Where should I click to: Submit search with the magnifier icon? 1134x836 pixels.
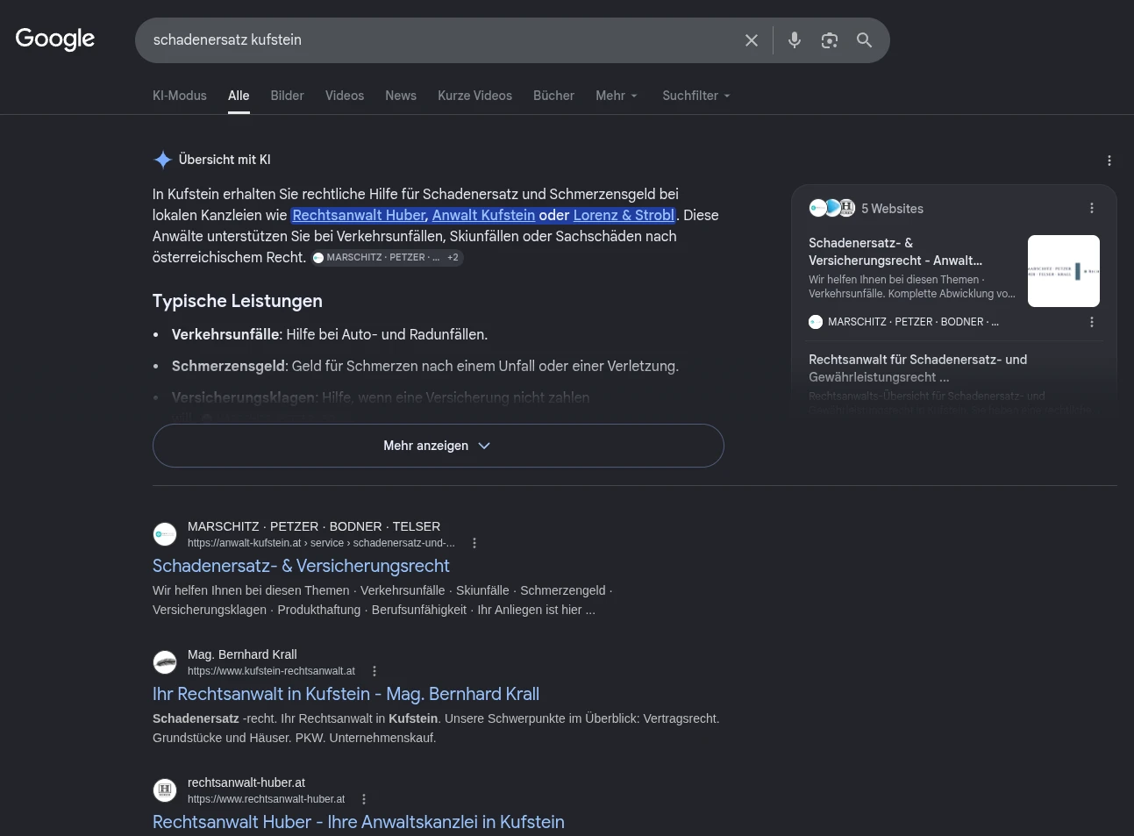865,40
